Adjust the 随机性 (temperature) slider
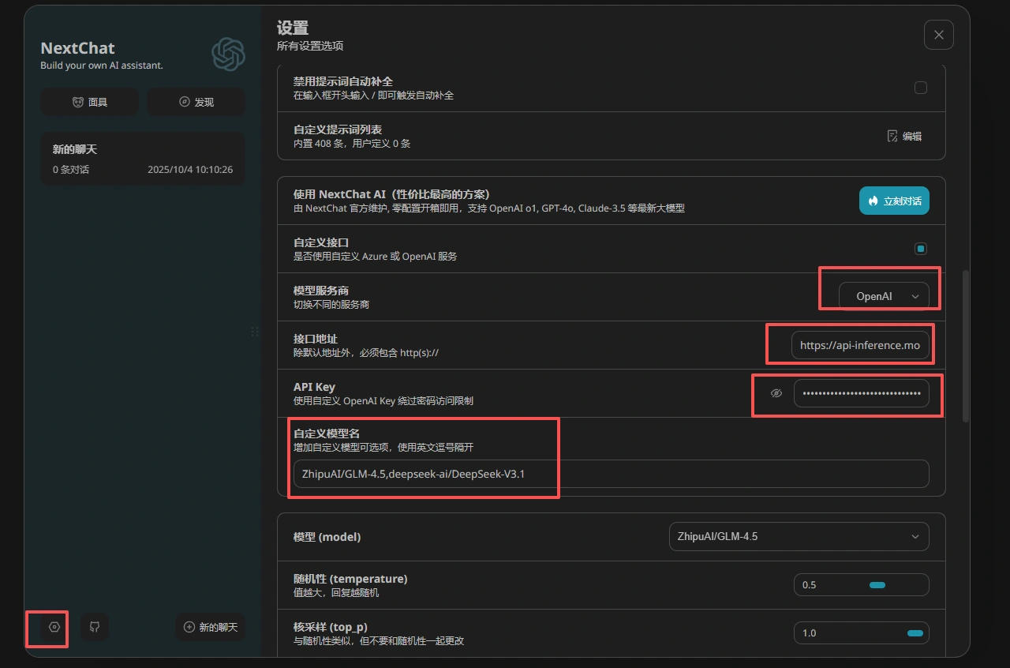Screen dimensions: 1010x668 tap(877, 585)
